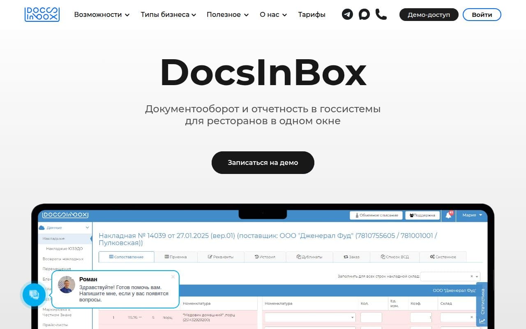This screenshot has height=329, width=526.
Task: Switch to the История tab
Action: coord(265,257)
